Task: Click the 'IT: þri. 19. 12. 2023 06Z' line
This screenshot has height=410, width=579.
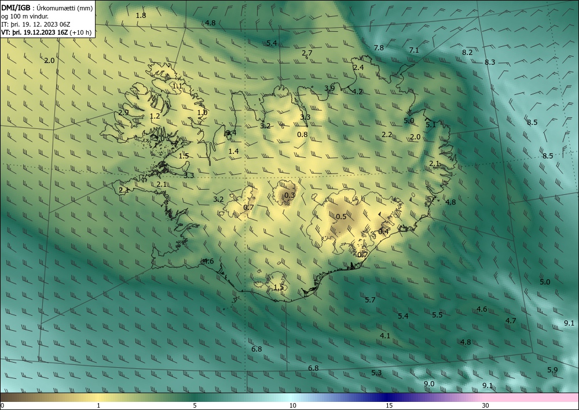Action: 35,24
